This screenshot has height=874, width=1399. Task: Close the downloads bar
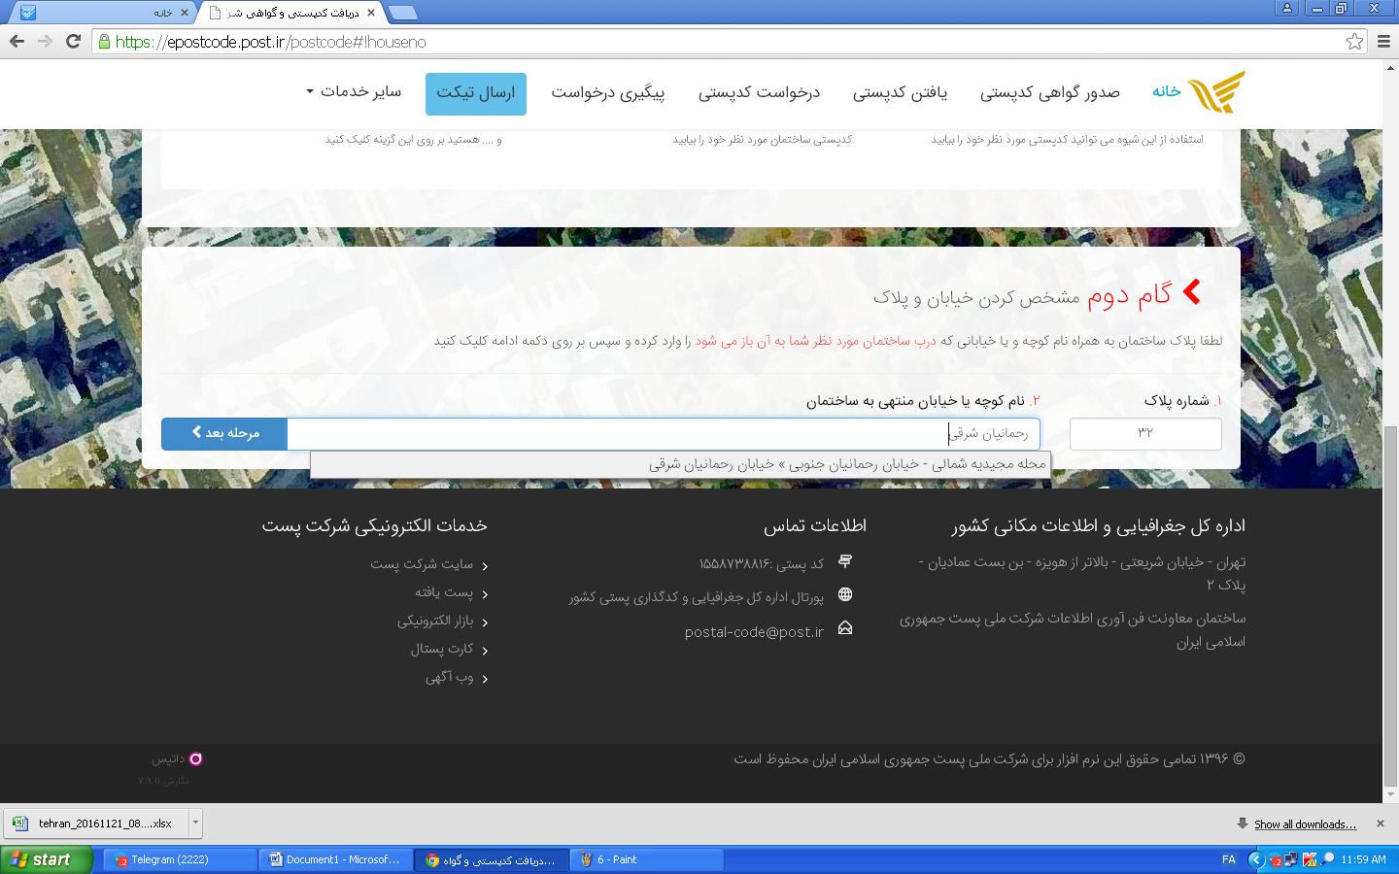pos(1380,824)
